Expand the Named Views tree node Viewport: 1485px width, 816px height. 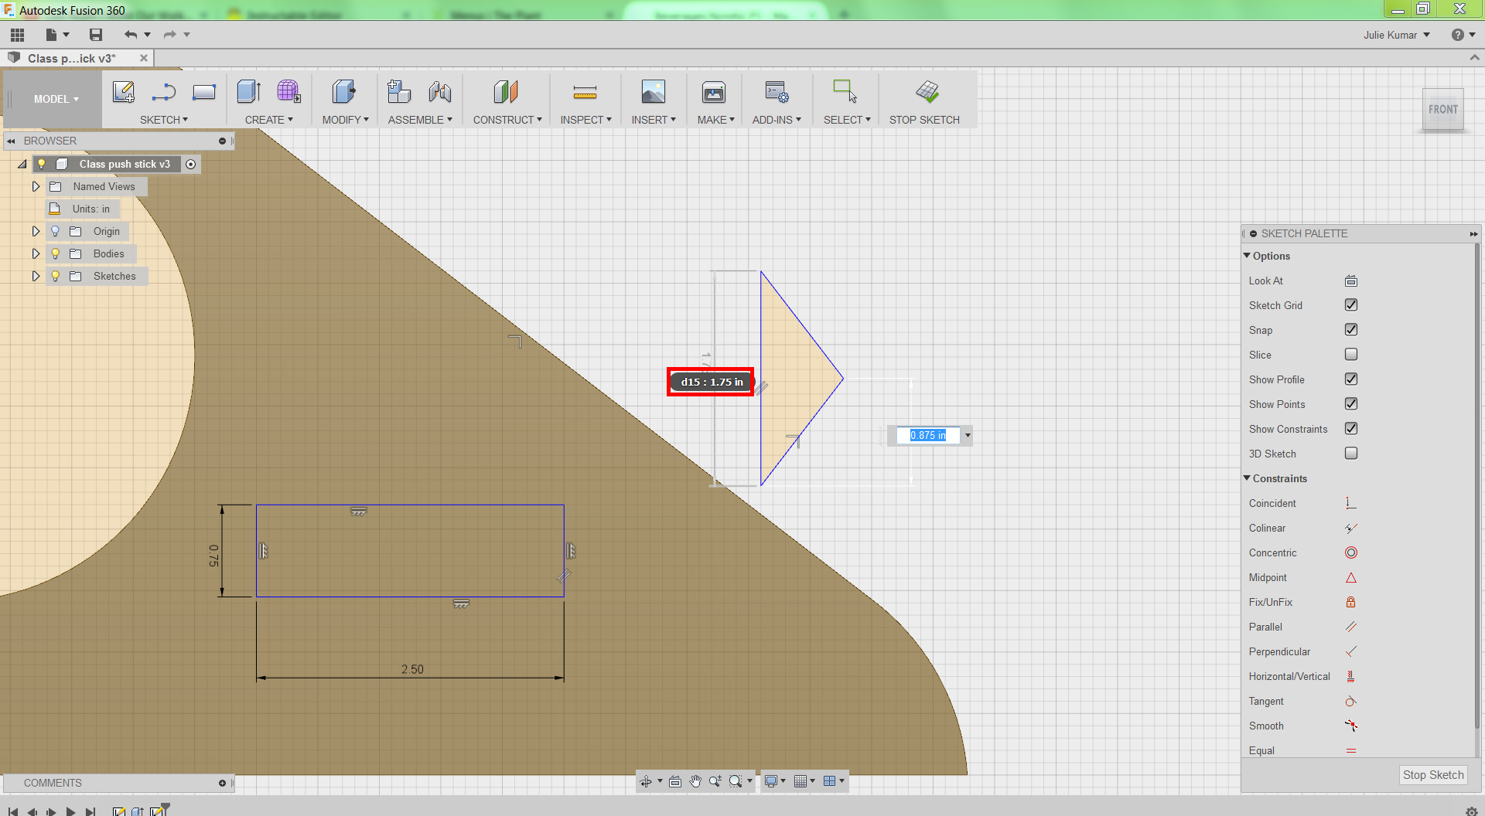(x=36, y=186)
